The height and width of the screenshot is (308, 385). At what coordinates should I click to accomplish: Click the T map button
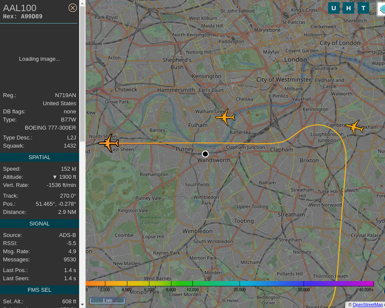pos(363,8)
